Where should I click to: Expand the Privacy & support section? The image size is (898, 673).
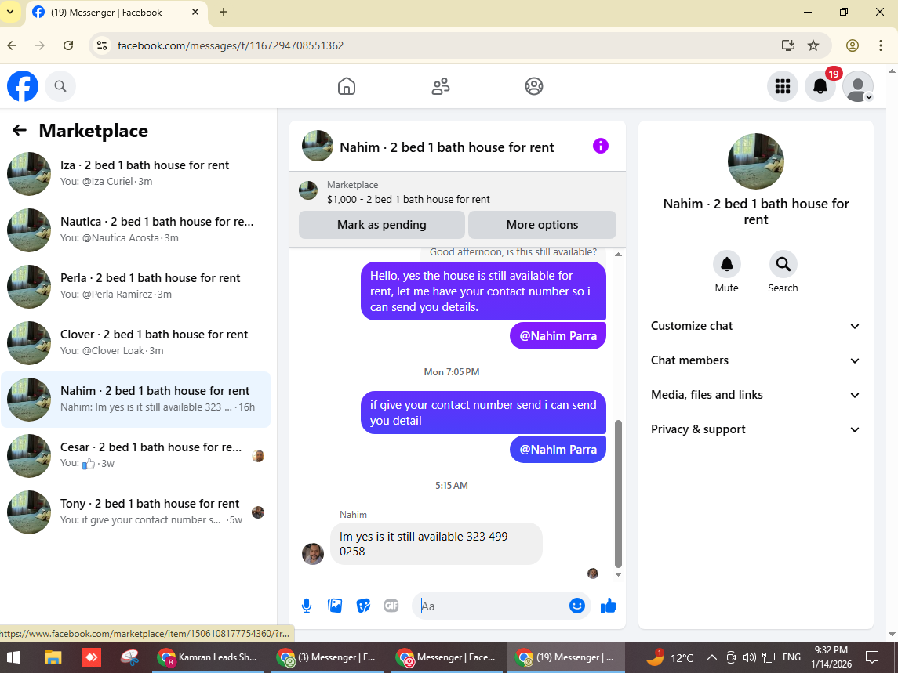click(x=755, y=429)
